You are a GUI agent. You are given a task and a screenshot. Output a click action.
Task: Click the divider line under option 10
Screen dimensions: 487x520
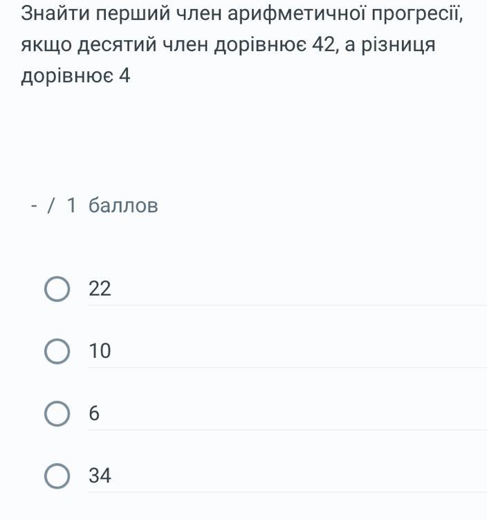[x=288, y=368]
